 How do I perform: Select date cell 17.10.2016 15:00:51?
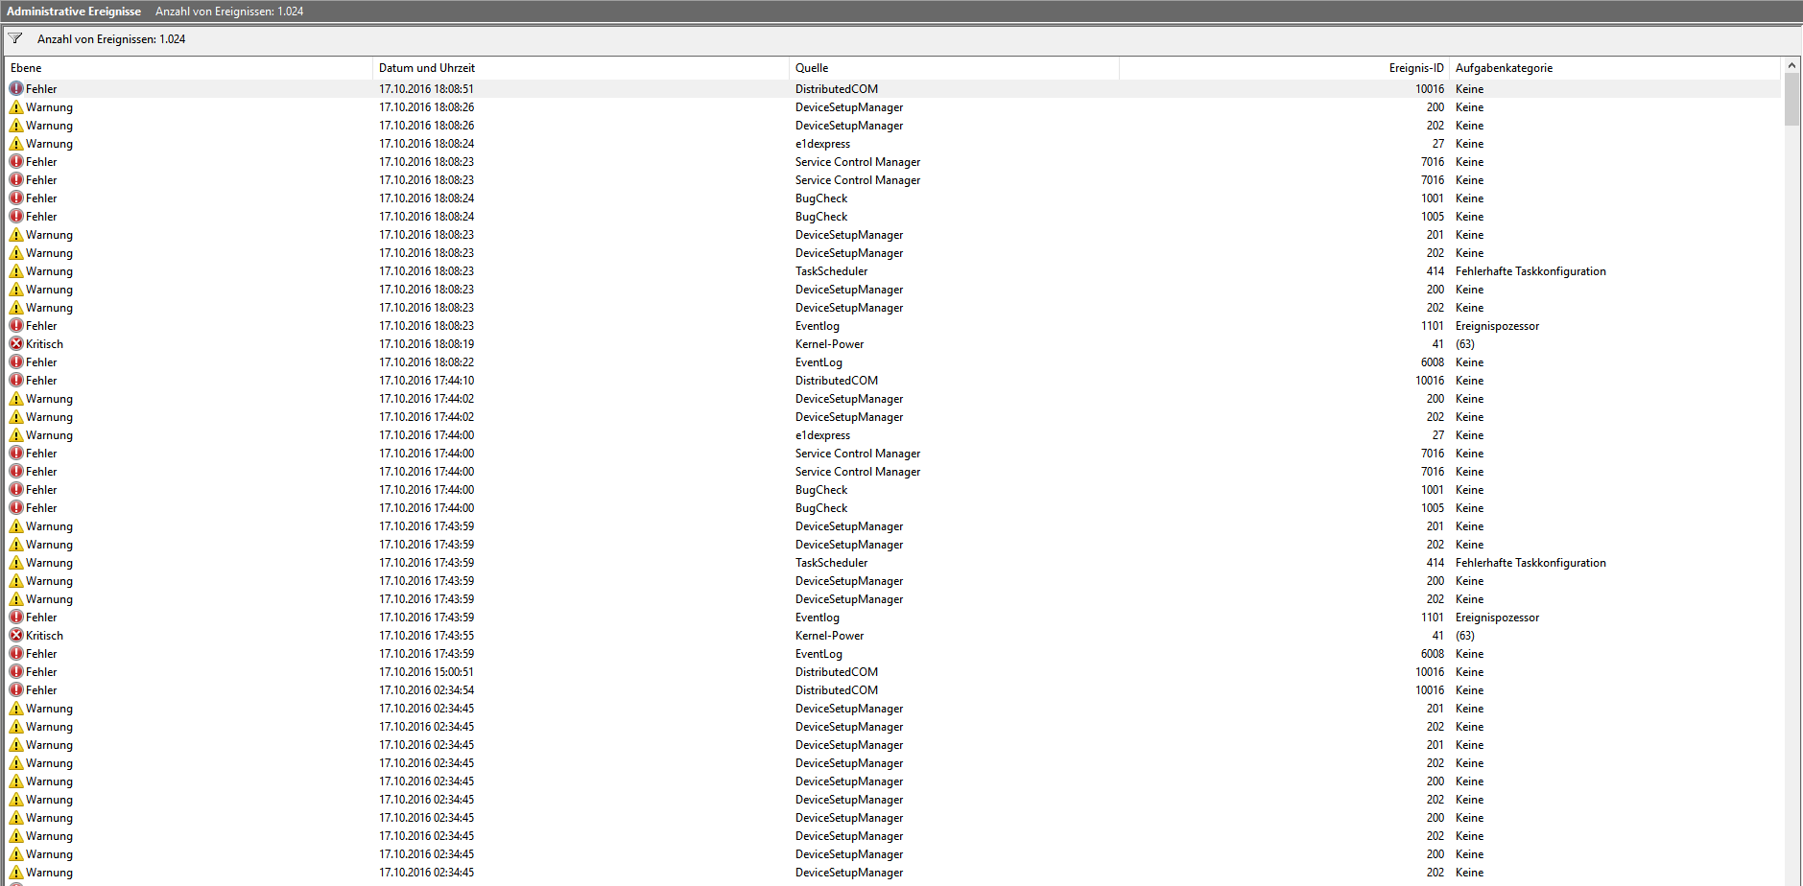click(426, 671)
